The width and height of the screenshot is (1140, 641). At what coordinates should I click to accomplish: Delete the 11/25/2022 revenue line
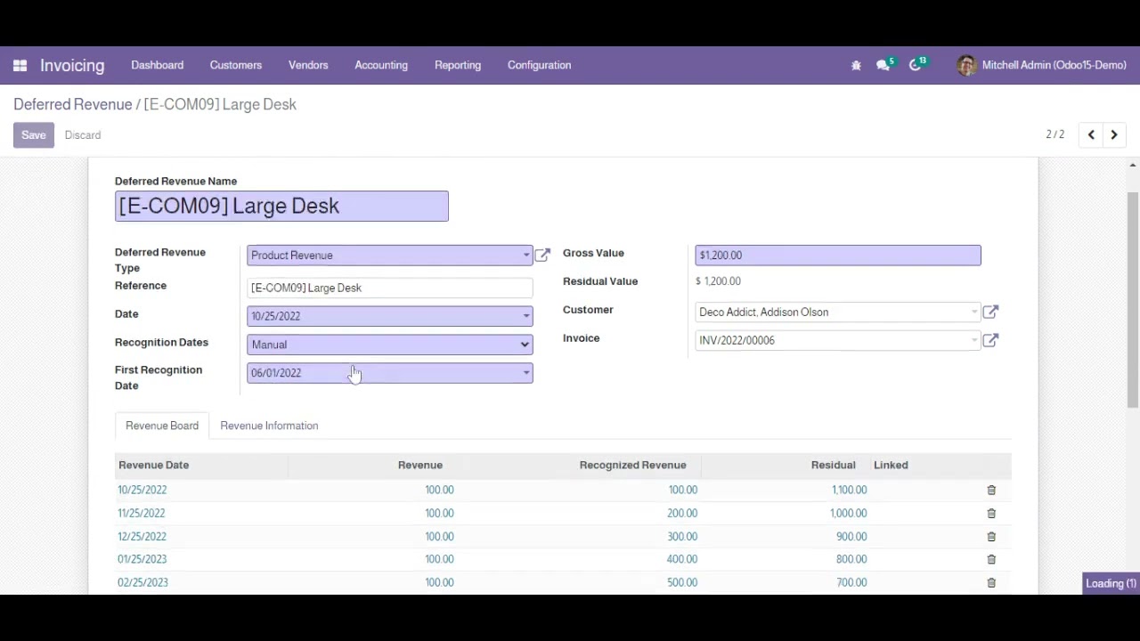[x=991, y=513]
